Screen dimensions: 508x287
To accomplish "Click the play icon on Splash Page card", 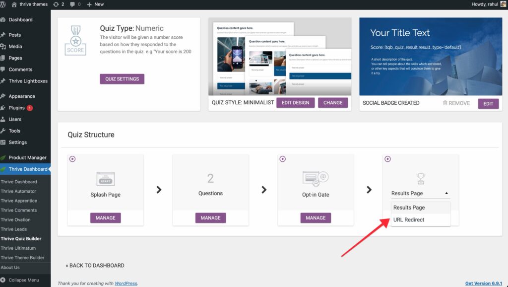I will click(x=72, y=159).
